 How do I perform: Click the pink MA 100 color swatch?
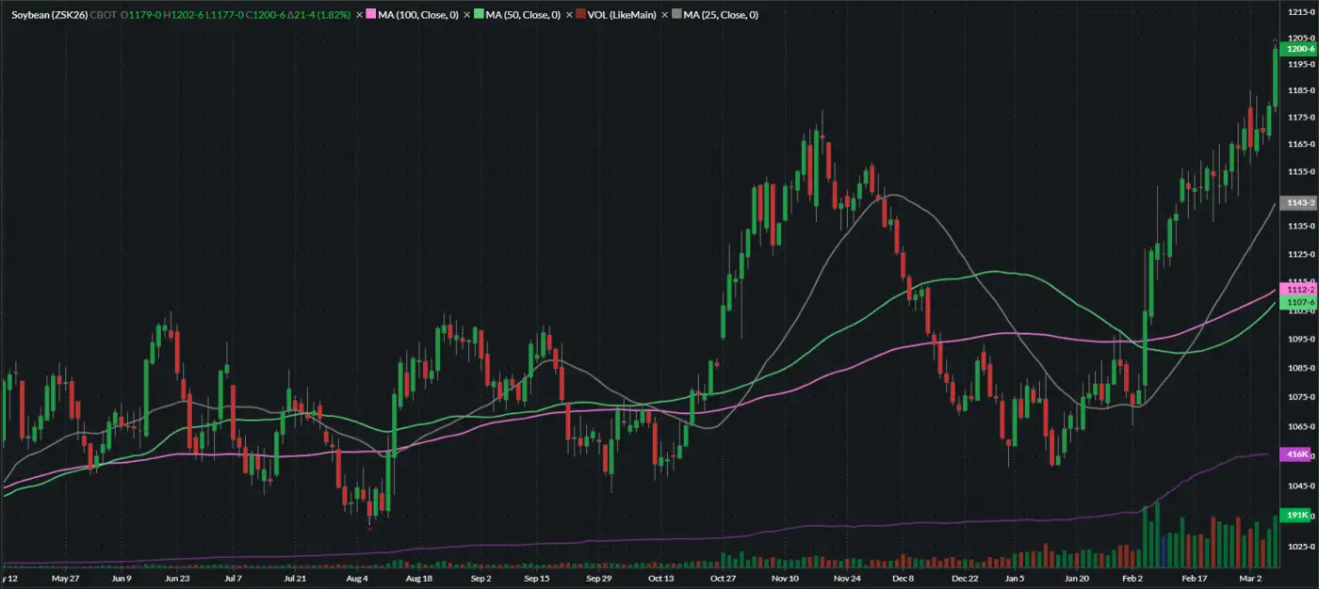tap(370, 15)
